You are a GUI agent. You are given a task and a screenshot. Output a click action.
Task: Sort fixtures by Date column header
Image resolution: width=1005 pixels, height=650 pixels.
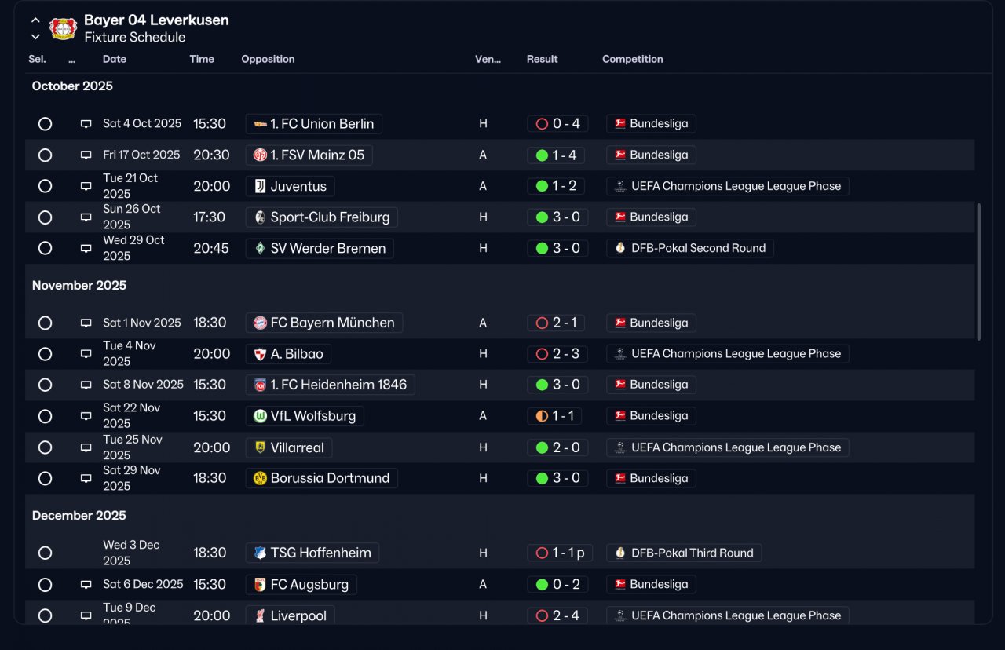click(114, 59)
